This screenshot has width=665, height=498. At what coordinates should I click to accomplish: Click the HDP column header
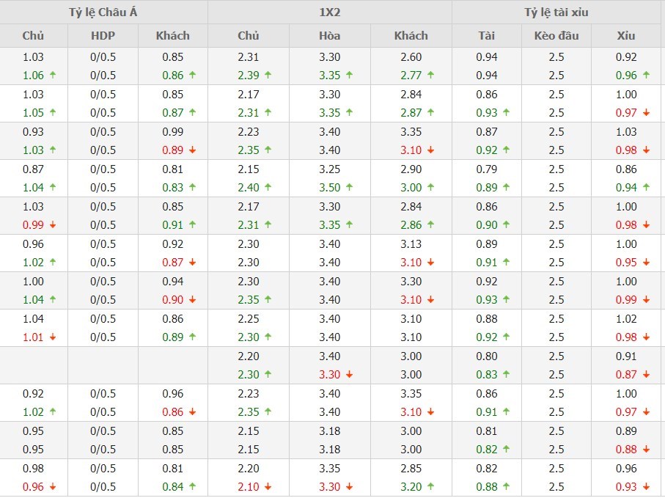point(103,35)
